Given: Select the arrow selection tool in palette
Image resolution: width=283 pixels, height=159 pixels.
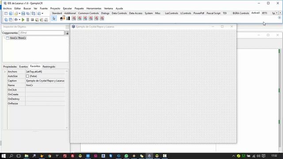Looking at the screenshot, I should point(54,19).
